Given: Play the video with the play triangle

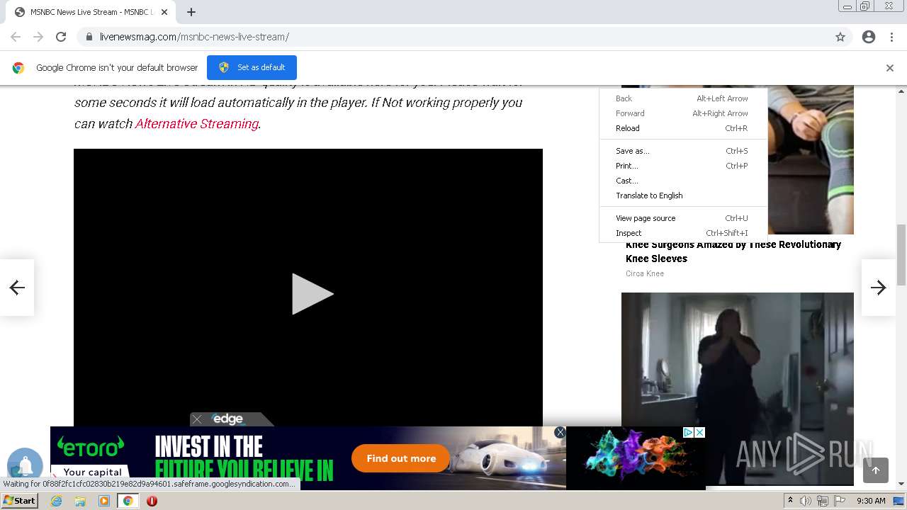Looking at the screenshot, I should point(312,294).
